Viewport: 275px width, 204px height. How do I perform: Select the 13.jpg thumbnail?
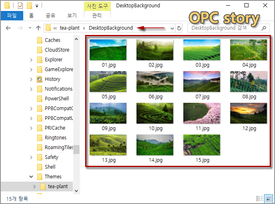point(108,145)
